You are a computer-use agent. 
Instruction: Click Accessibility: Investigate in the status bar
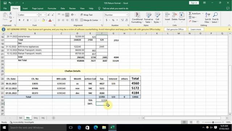click(22, 122)
